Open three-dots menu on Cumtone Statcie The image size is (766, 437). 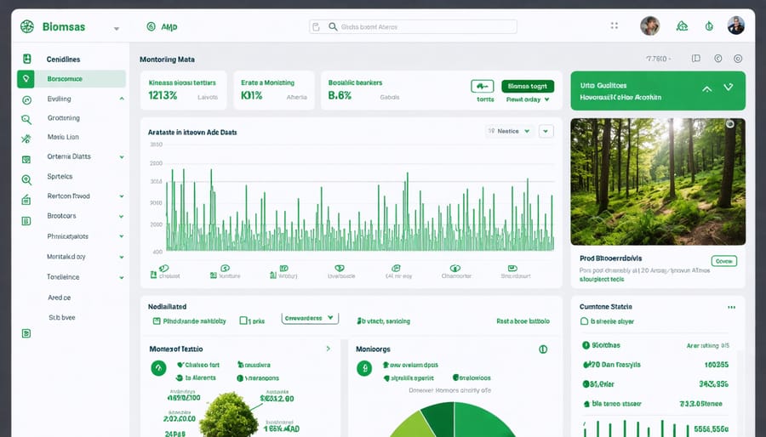731,307
